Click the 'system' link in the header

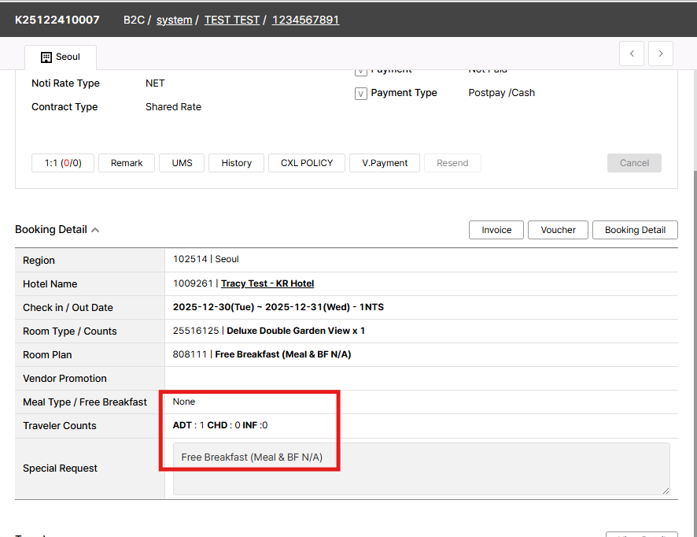pyautogui.click(x=174, y=20)
